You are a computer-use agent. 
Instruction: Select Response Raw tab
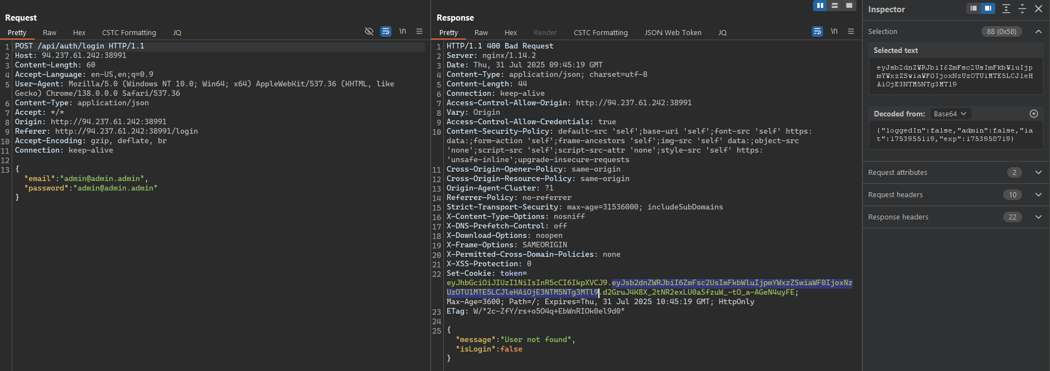coord(481,33)
